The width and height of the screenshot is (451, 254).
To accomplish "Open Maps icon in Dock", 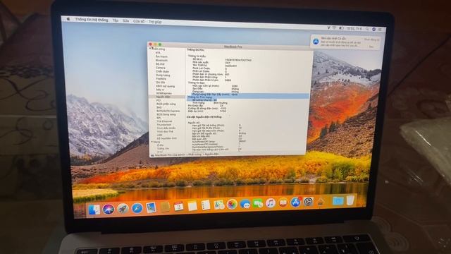I will coord(218,205).
